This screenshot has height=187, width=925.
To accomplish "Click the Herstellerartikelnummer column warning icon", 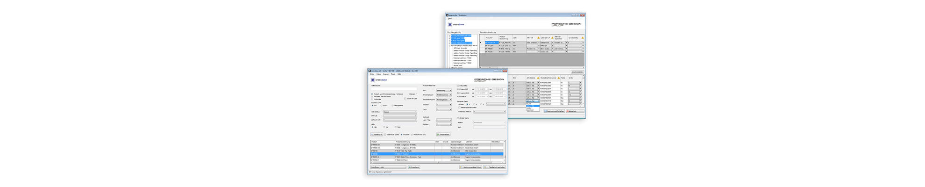I will [x=558, y=78].
